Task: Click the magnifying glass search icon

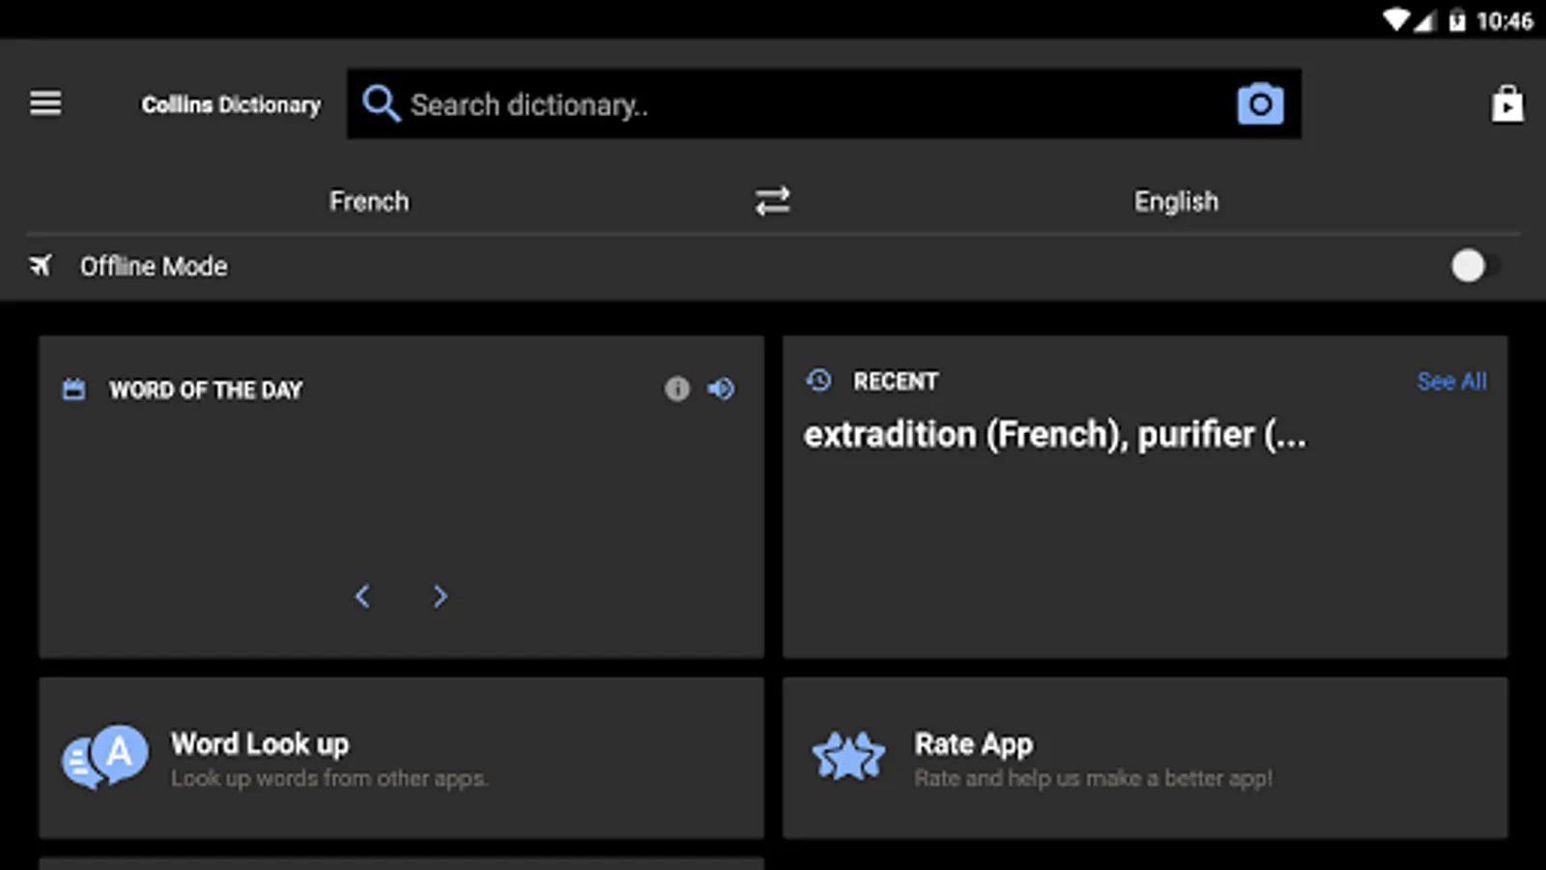Action: [x=381, y=103]
